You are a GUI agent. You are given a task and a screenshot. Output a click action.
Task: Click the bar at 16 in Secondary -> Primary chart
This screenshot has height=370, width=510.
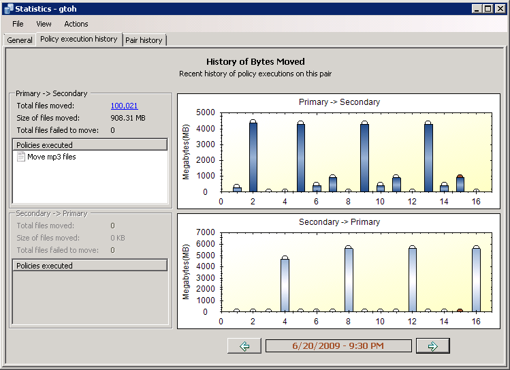pos(476,279)
